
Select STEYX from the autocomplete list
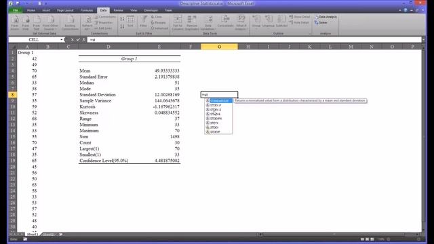click(x=218, y=123)
